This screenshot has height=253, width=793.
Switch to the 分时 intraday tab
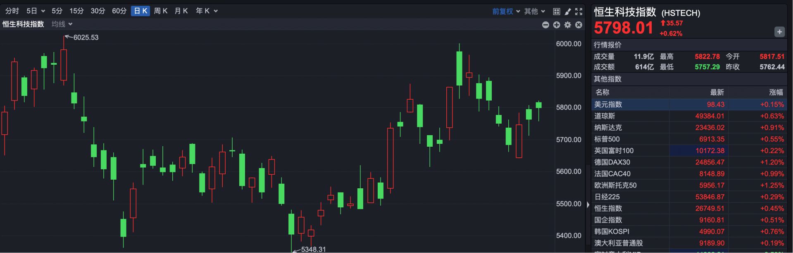(12, 11)
